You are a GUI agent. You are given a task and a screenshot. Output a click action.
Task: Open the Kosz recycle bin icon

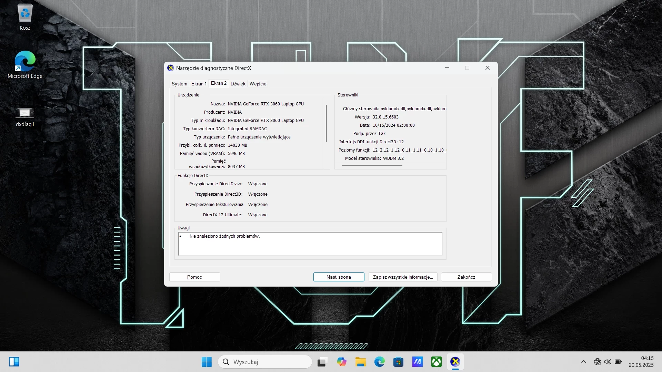(x=25, y=17)
